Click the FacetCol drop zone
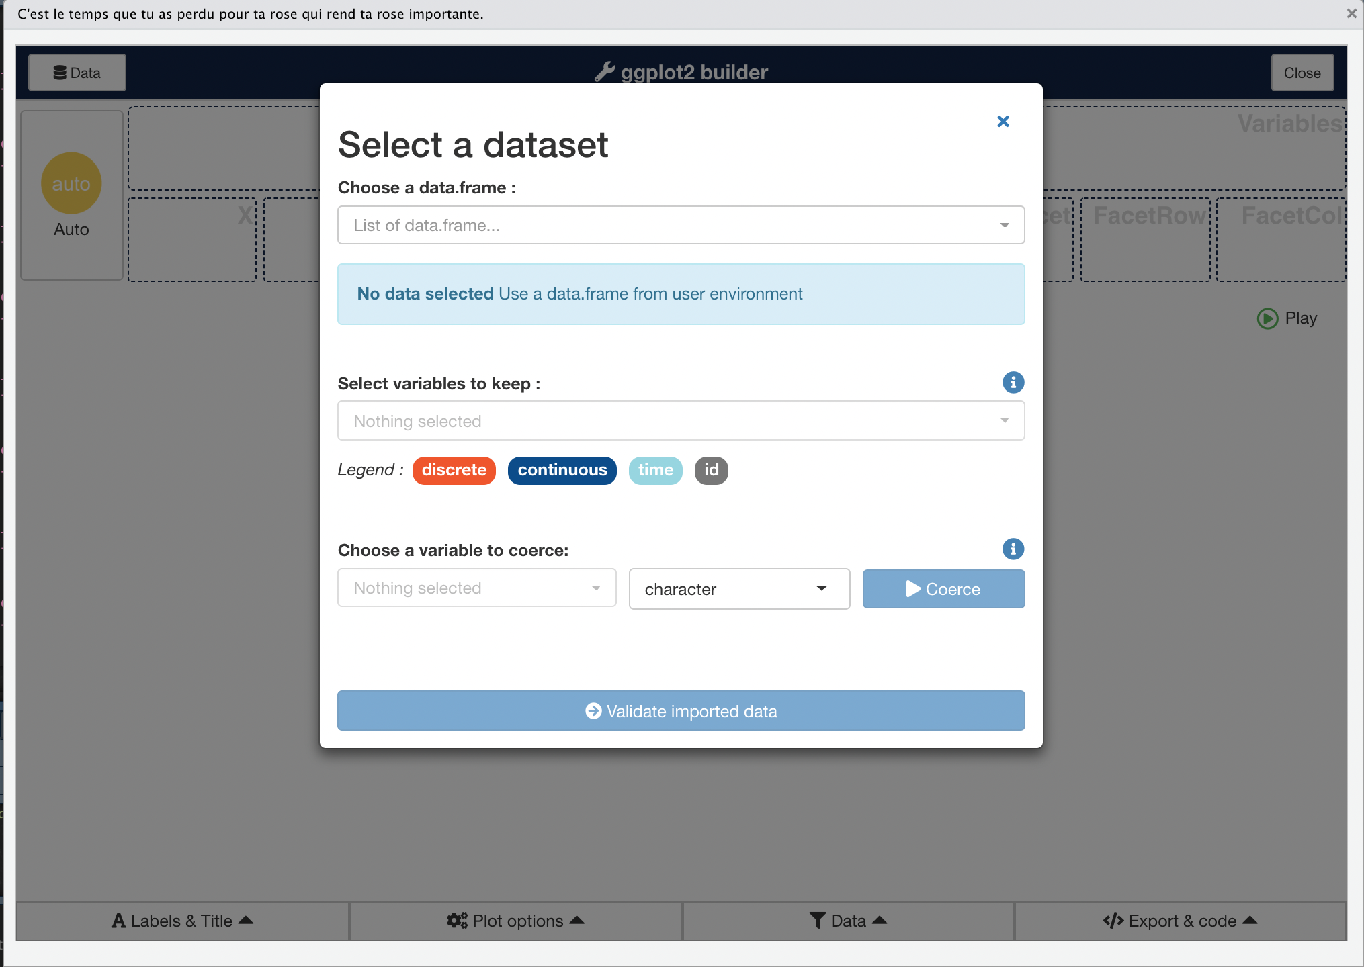1364x967 pixels. tap(1281, 240)
